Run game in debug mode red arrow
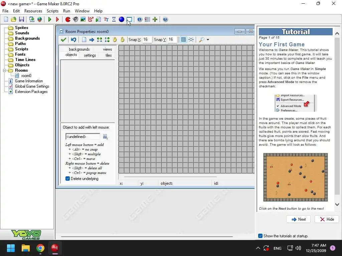Screen dimensions: 342x256 [57, 19]
